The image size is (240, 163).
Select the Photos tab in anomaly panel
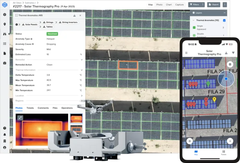coord(19,108)
